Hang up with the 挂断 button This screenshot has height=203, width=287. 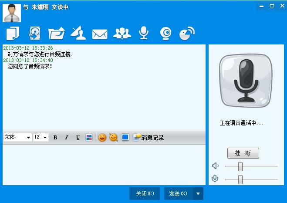tap(243, 153)
